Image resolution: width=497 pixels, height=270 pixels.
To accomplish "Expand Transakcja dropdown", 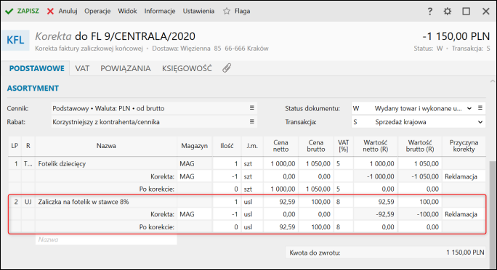I will click(480, 122).
